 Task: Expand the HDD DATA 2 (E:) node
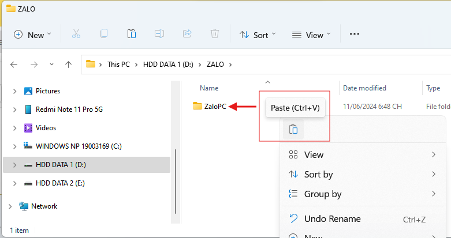[14, 183]
